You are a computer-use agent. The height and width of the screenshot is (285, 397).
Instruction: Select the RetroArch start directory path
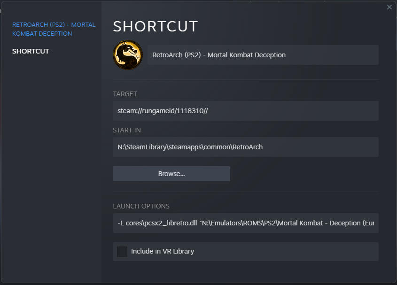[245, 147]
